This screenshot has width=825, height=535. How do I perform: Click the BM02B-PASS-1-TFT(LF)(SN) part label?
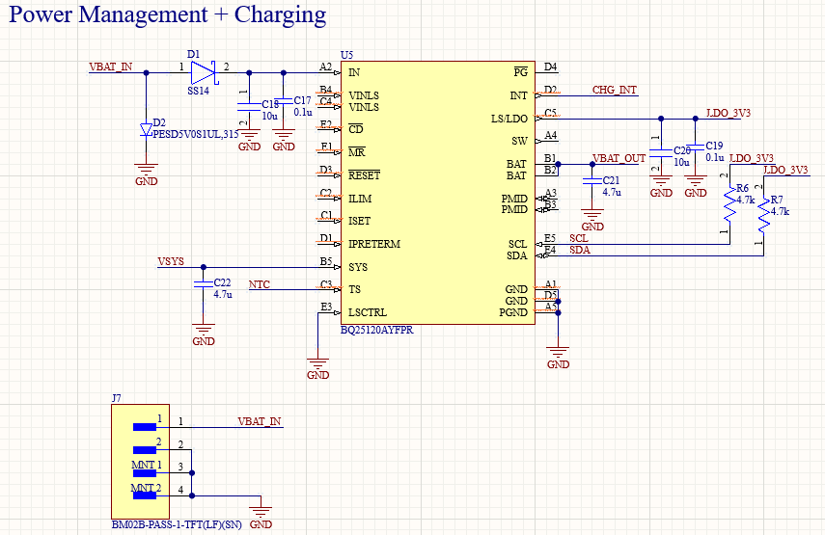[x=177, y=524]
